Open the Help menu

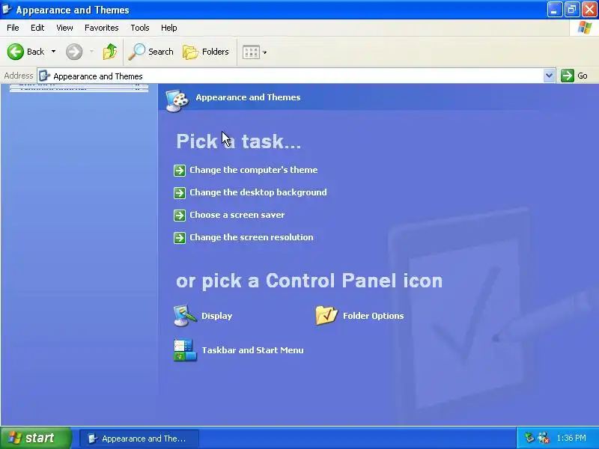pyautogui.click(x=169, y=28)
